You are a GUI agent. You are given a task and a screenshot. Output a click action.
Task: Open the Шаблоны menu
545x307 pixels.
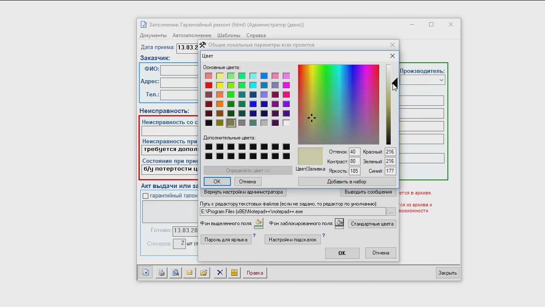pyautogui.click(x=229, y=35)
